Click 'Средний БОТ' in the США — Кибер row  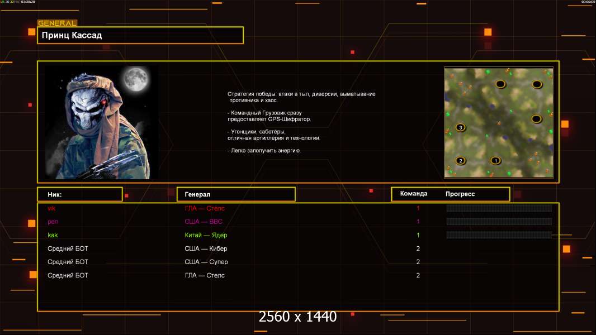[68, 248]
